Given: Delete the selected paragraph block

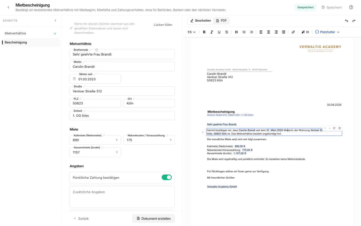Looking at the screenshot, I should tap(340, 128).
